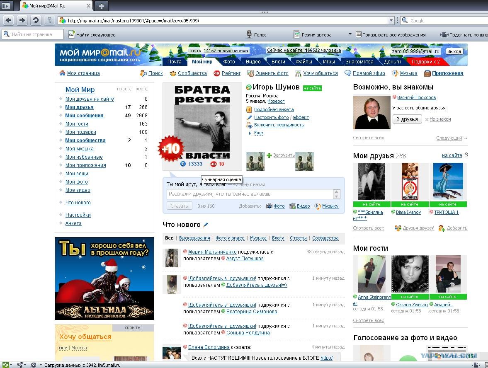
Task: Click the pencil icon beside Что нового
Action: pyautogui.click(x=205, y=225)
